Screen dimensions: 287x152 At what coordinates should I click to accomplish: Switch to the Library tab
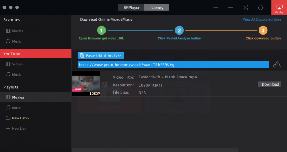coord(157,8)
